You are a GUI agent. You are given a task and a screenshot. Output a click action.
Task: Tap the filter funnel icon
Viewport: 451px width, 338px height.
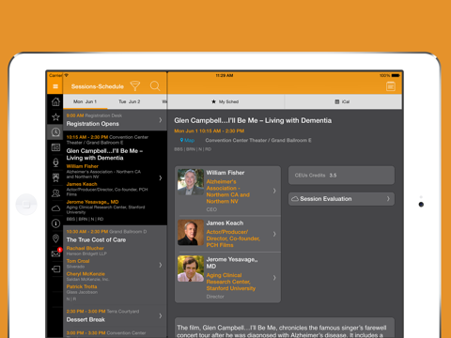(x=135, y=85)
